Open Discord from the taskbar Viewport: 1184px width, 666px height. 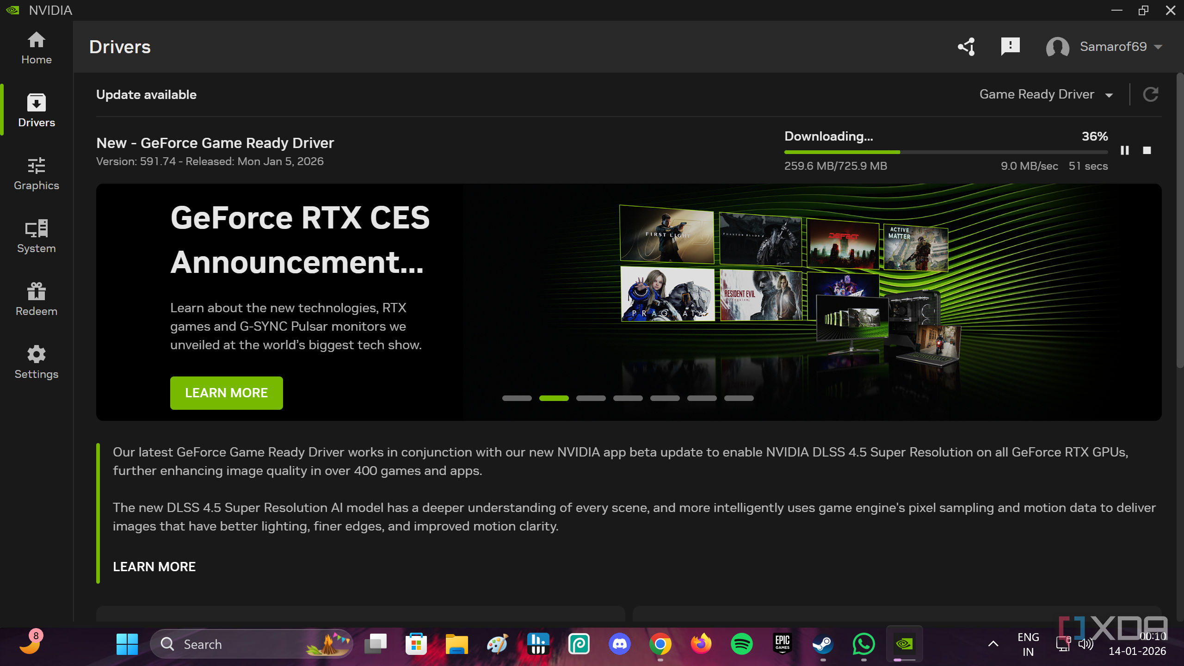(x=620, y=644)
